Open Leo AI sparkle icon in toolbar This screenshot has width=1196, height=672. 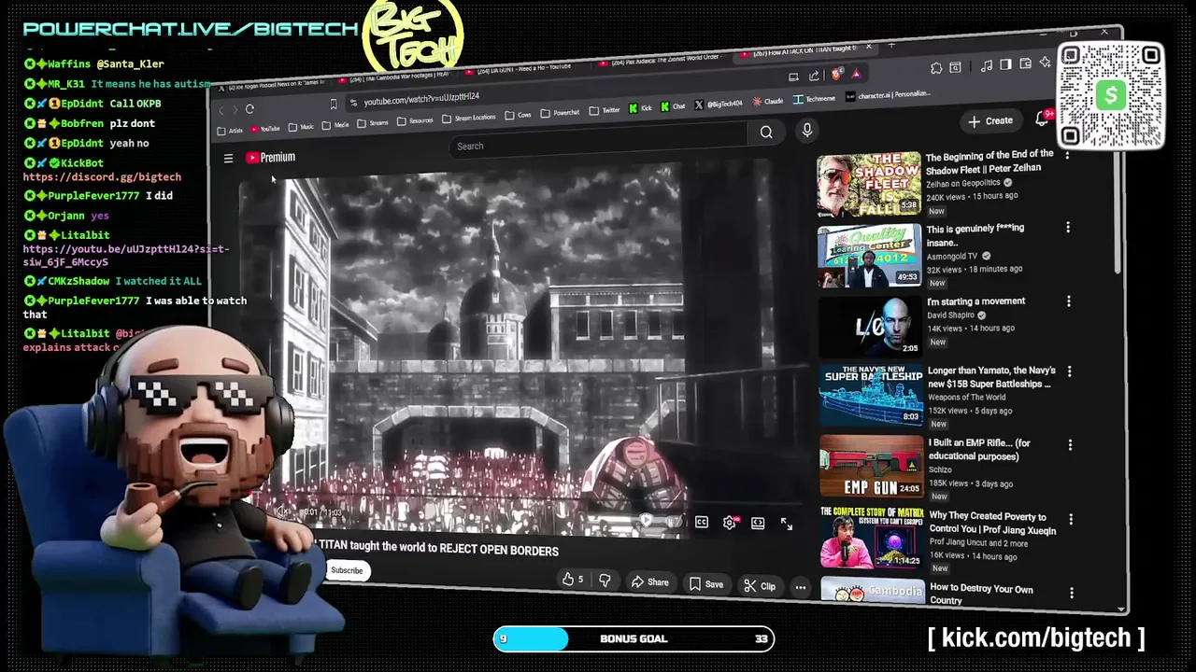(x=1045, y=62)
